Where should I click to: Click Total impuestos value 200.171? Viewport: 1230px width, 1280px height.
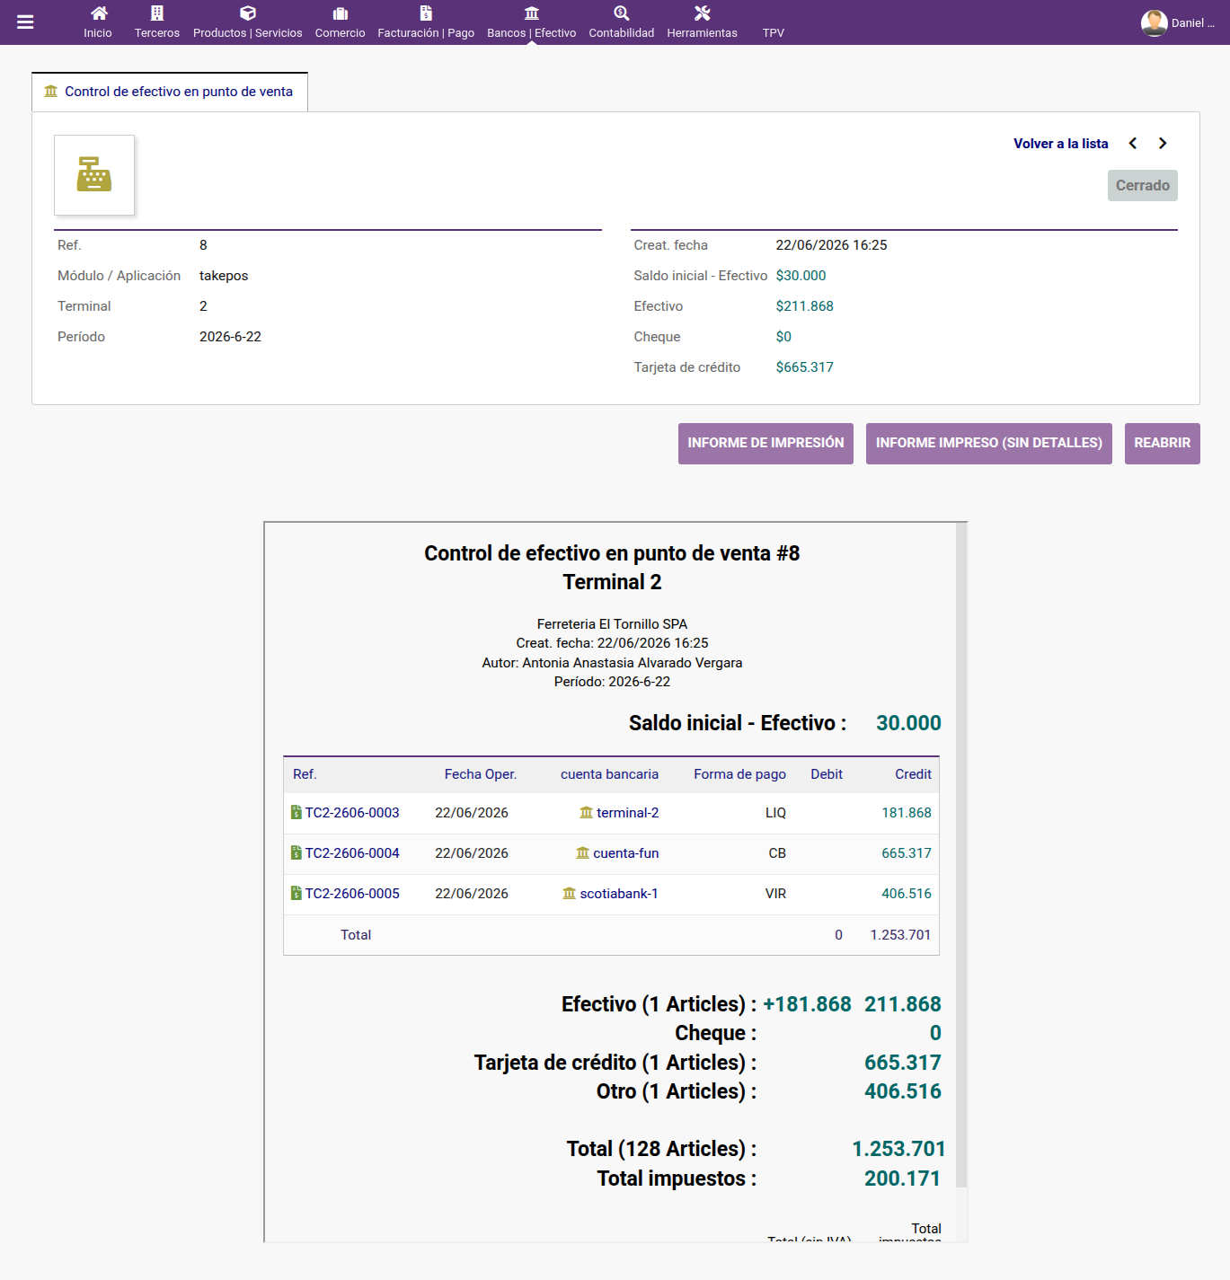pos(902,1178)
